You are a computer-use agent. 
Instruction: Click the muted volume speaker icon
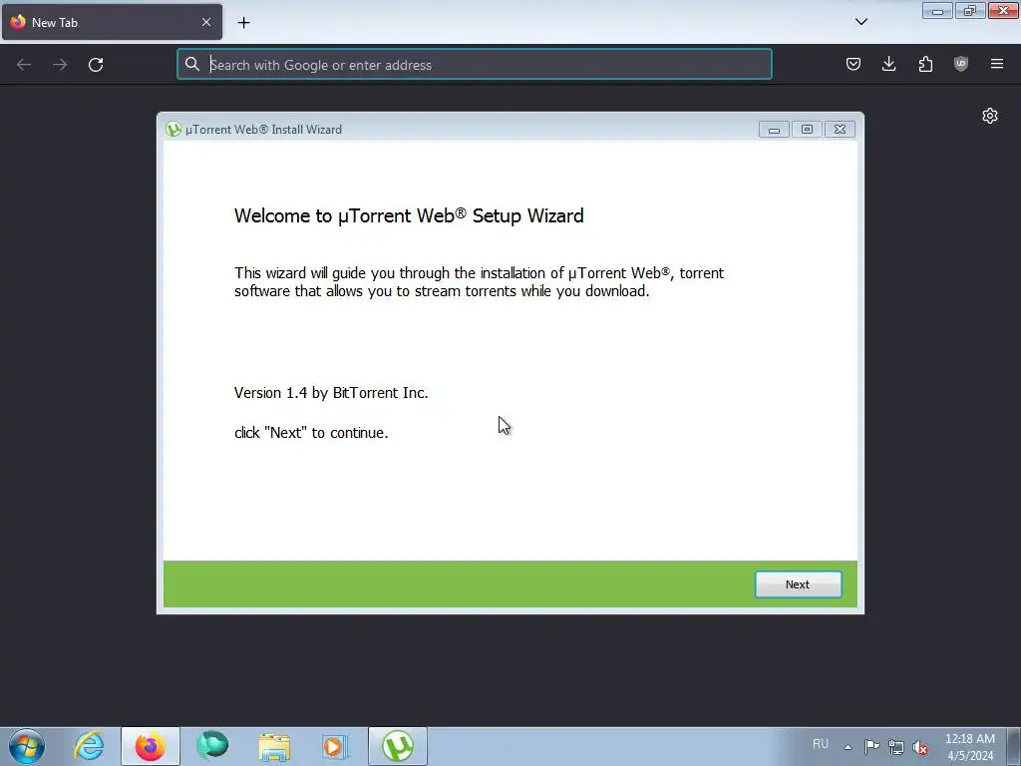tap(920, 747)
